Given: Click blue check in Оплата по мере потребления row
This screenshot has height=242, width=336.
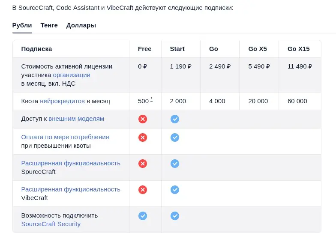Looking at the screenshot, I should 175,137.
